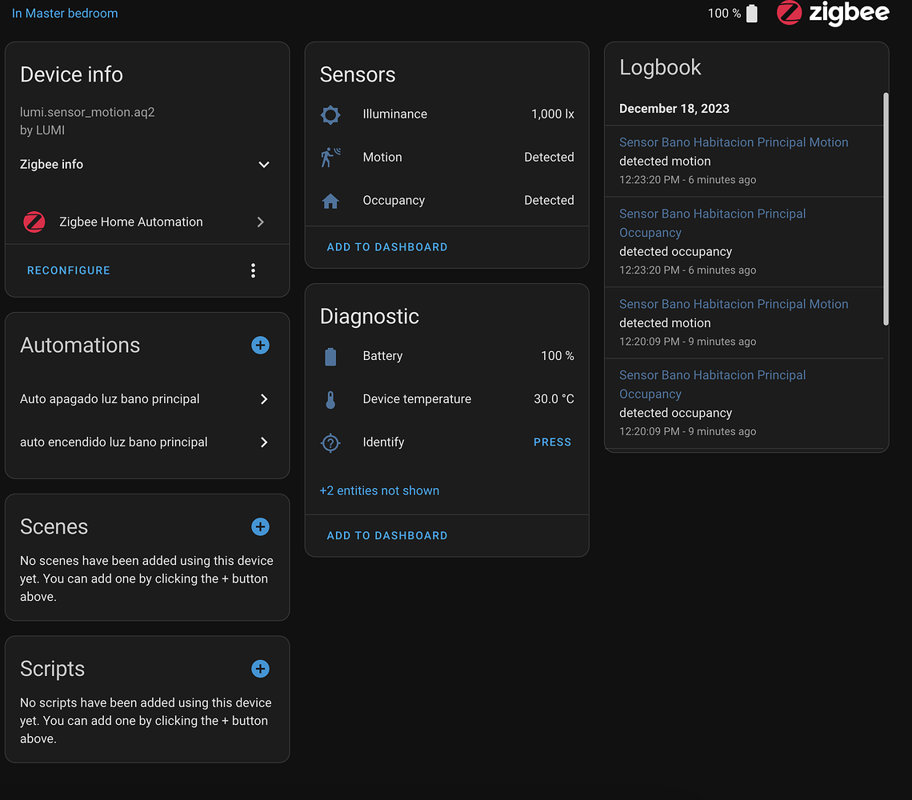This screenshot has height=800, width=912.
Task: Open Occupancy logbook entry from 12:23:20 PM
Action: coord(713,223)
